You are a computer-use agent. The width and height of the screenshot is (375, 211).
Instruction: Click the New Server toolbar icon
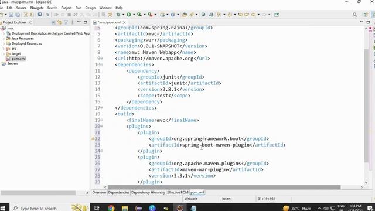point(162,15)
